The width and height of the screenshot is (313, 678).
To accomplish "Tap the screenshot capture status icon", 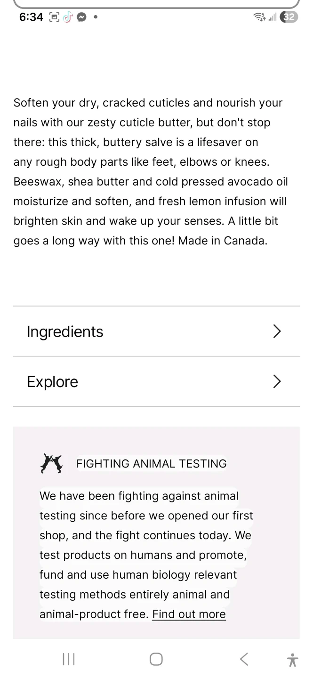I will [55, 17].
